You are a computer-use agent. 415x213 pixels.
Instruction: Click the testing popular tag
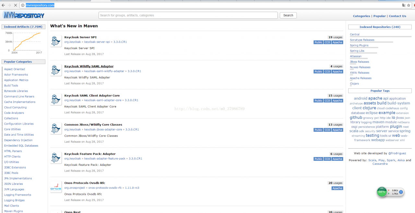373,136
